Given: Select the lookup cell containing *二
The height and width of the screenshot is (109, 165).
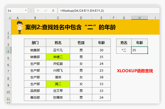Looking at the screenshot, I should point(124,50).
